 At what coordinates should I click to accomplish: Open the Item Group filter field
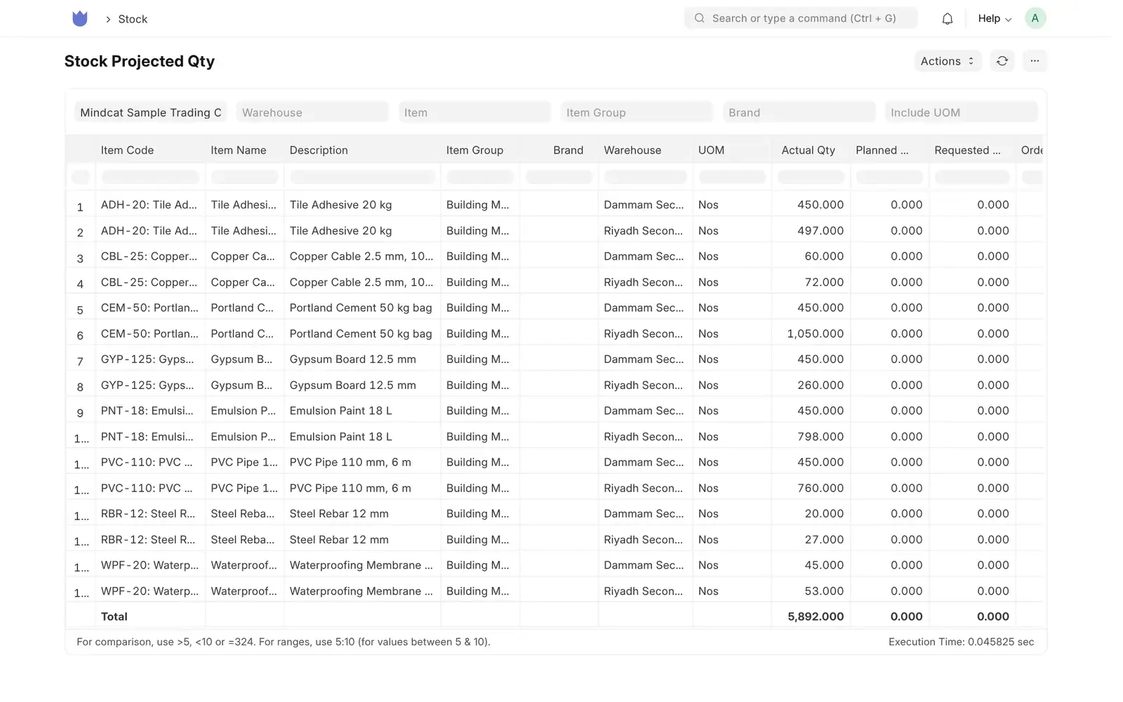coord(637,112)
